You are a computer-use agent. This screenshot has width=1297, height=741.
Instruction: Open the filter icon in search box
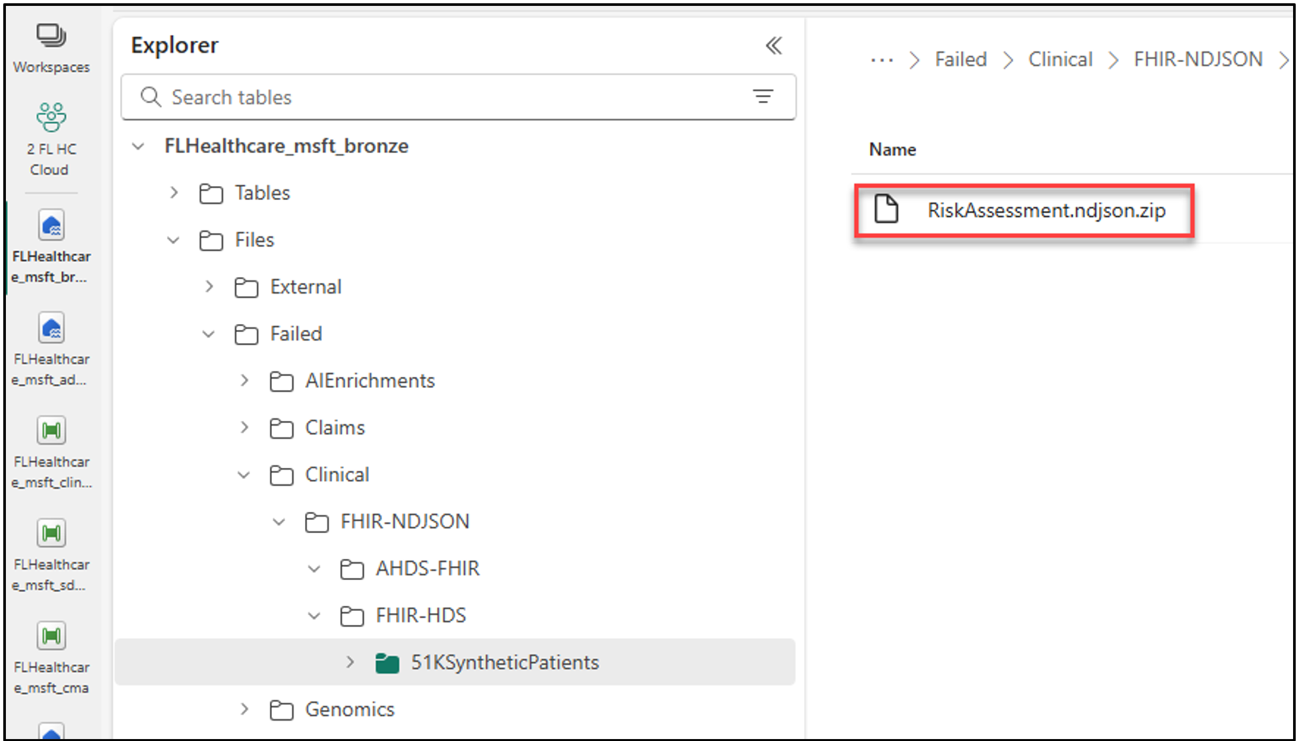[763, 97]
